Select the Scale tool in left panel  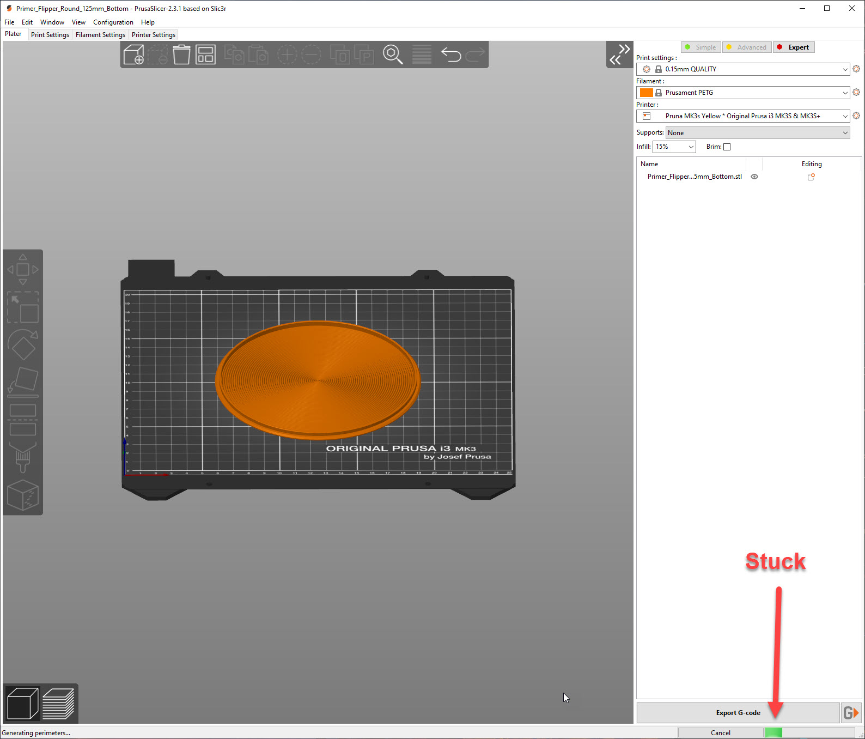click(23, 307)
